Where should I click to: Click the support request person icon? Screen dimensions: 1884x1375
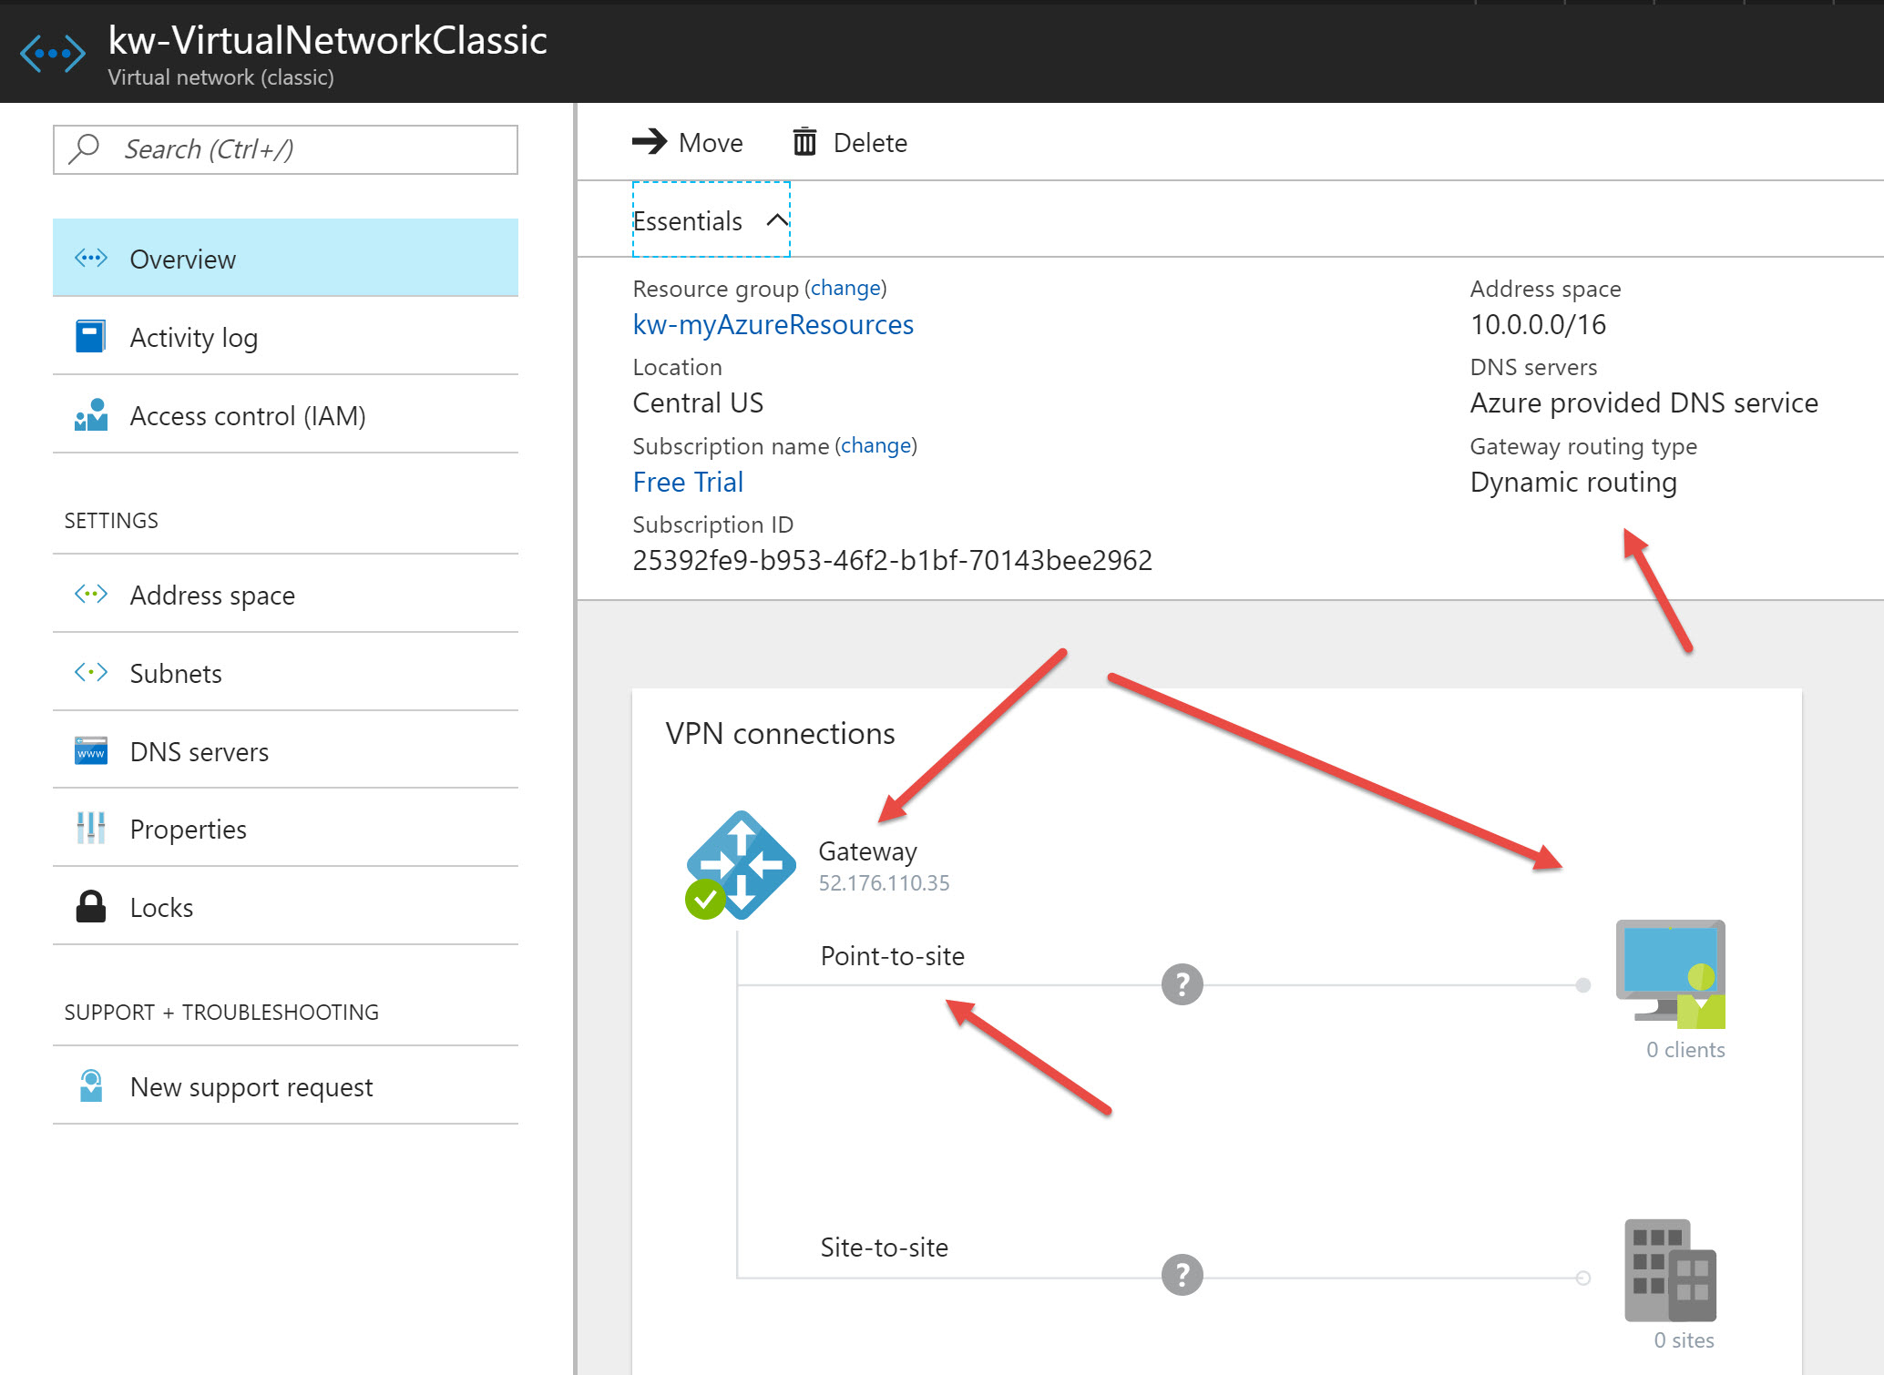click(x=91, y=1085)
